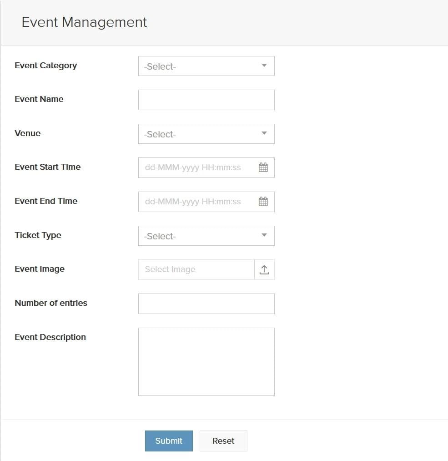Click the Event Start Time date input
Screen dimensions: 448x461
[x=206, y=167]
